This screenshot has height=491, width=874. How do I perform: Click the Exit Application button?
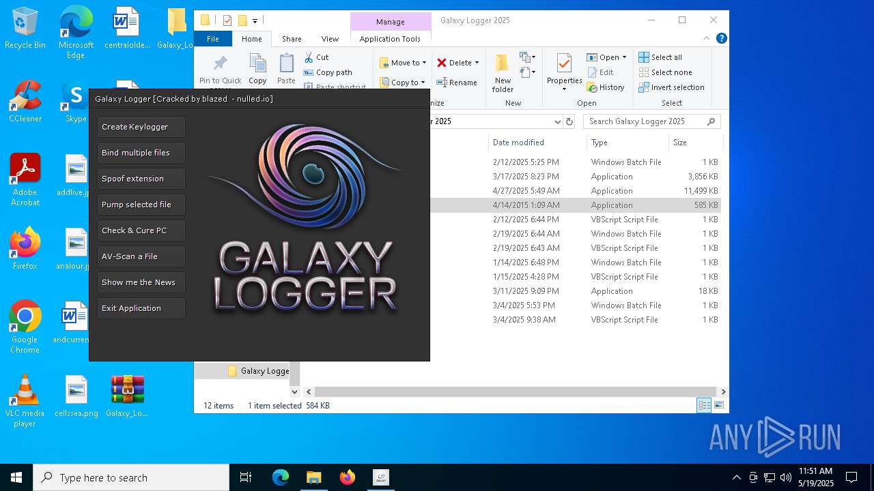(141, 308)
